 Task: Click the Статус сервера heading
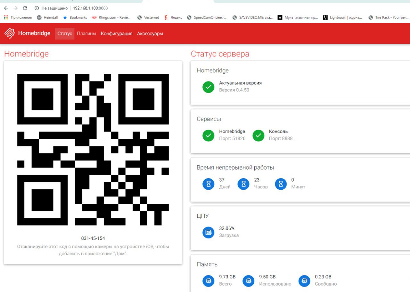click(220, 54)
